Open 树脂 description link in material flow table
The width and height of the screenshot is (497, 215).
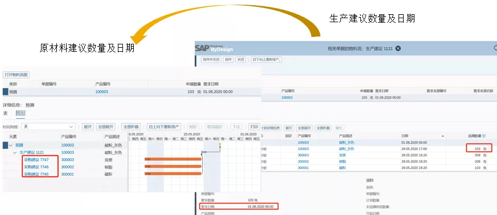[342, 162]
